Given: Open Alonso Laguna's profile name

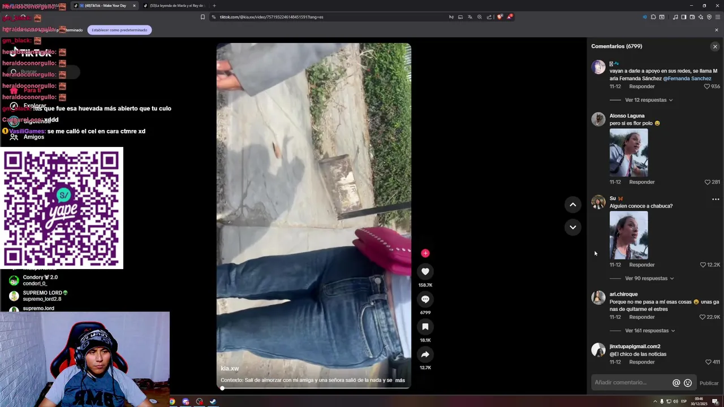Looking at the screenshot, I should [x=627, y=116].
